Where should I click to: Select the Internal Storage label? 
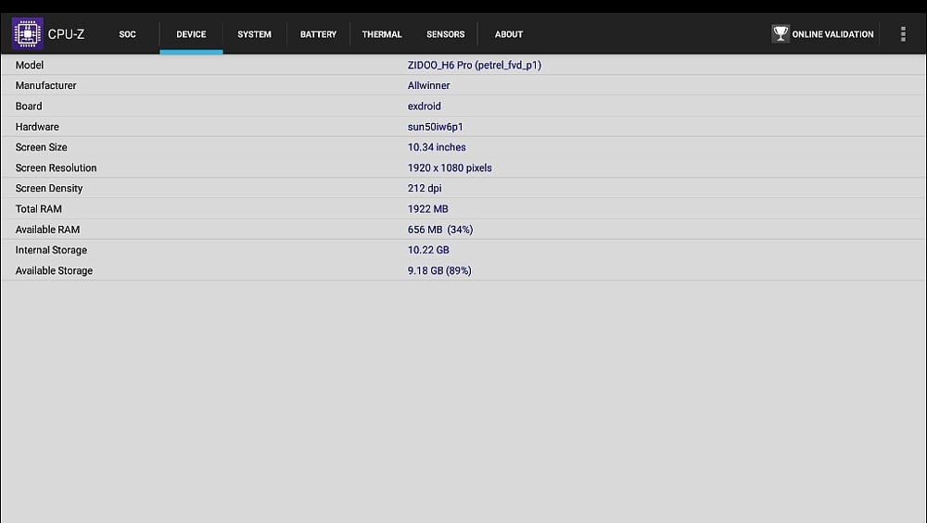pyautogui.click(x=51, y=250)
